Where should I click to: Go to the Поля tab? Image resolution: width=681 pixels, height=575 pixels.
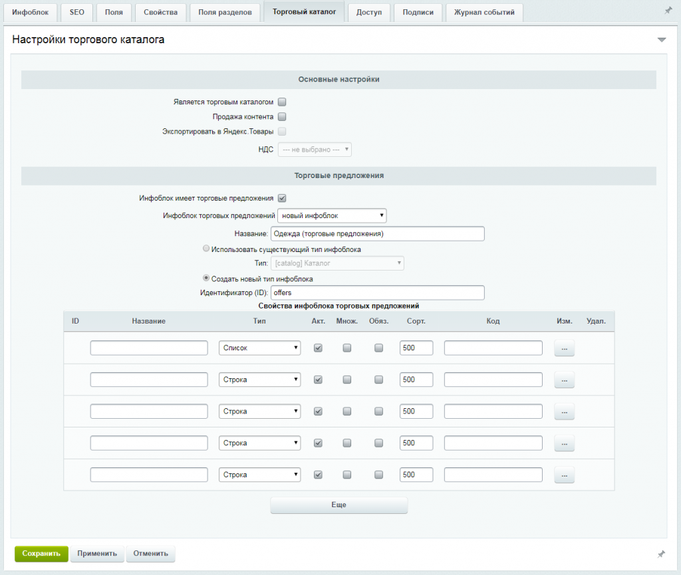pos(114,12)
